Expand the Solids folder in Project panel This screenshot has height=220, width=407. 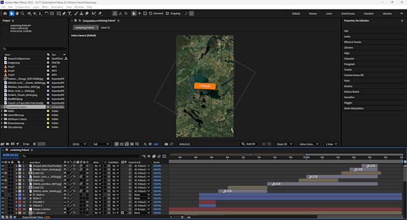[2, 111]
